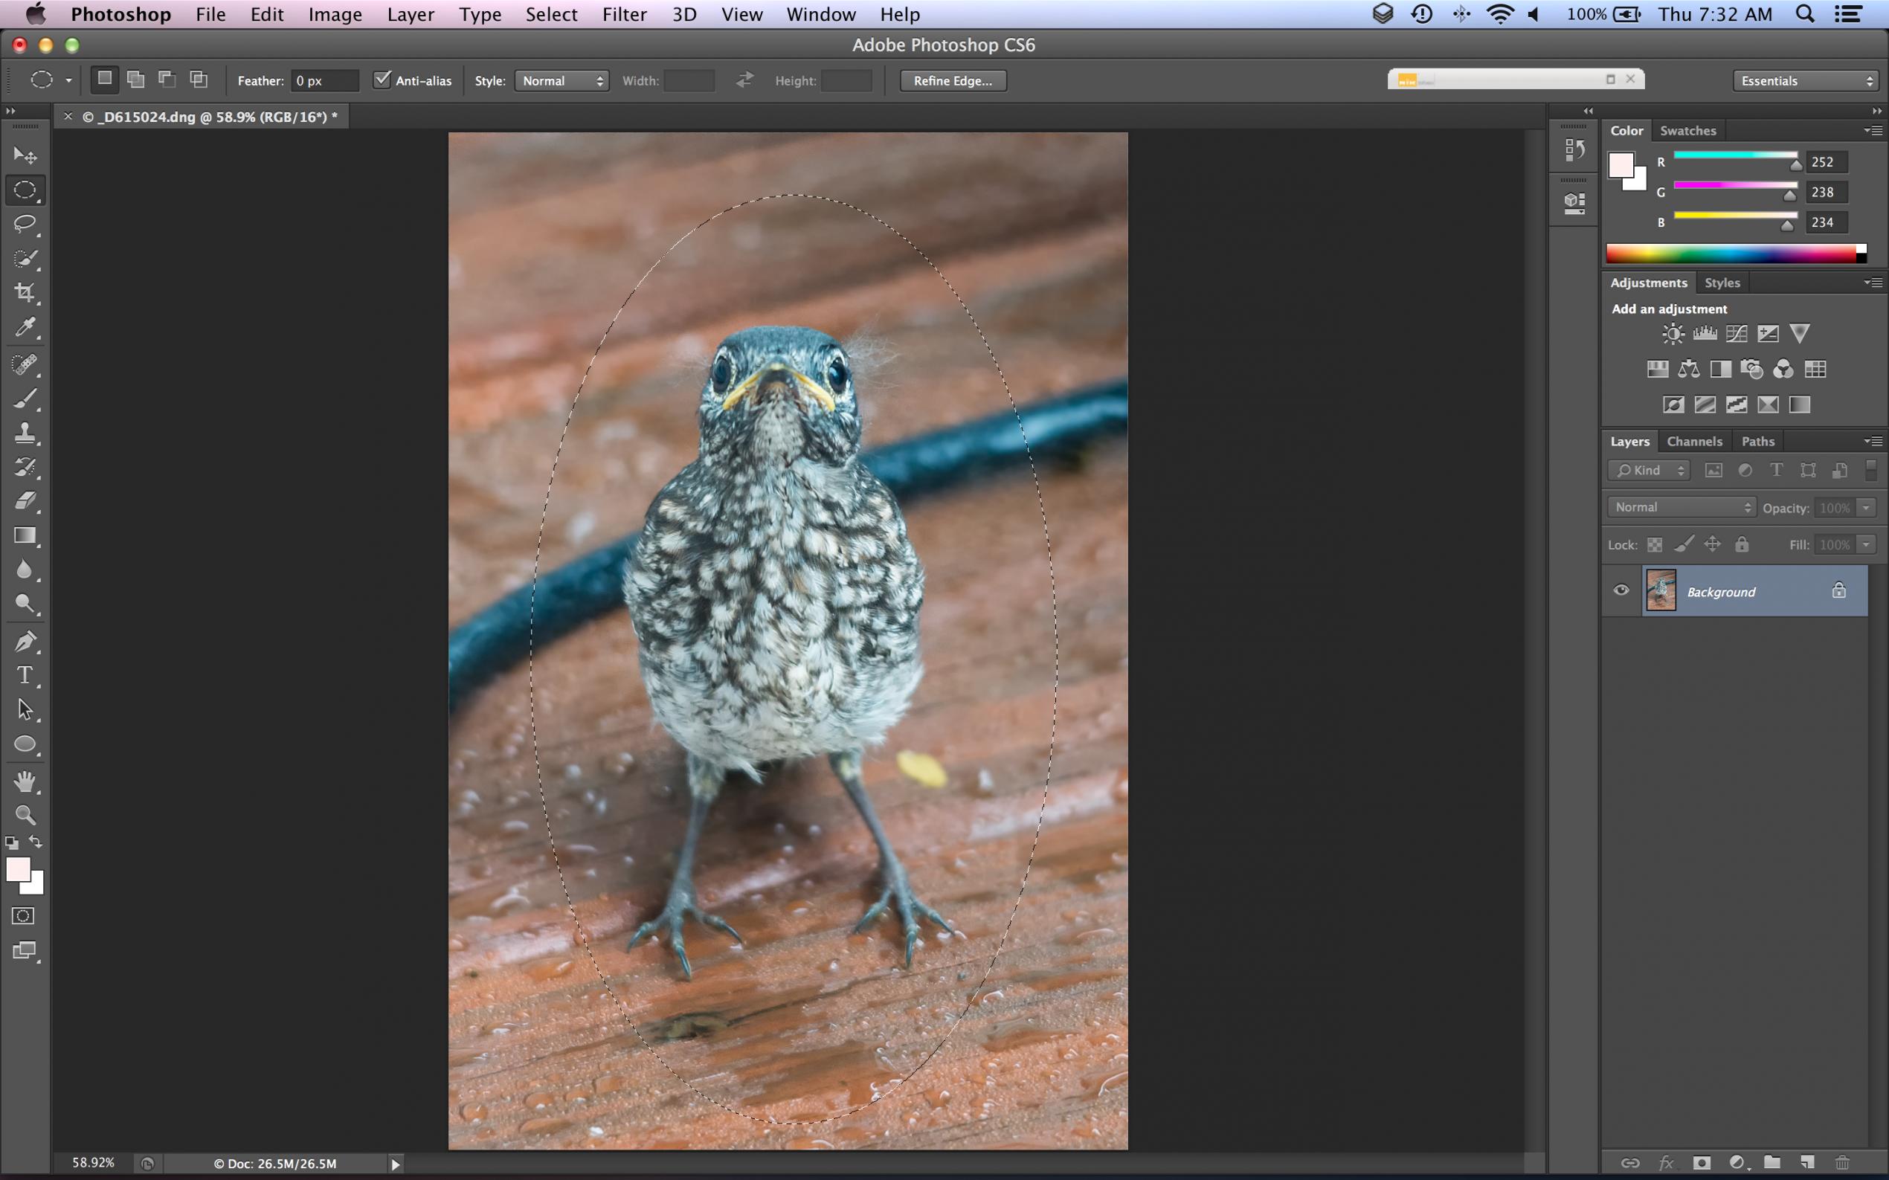Select the Clone Stamp tool
The image size is (1889, 1180).
point(25,433)
